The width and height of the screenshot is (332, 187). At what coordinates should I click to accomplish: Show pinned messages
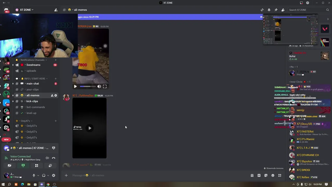point(276,10)
